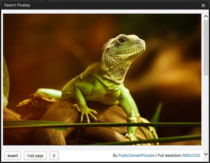Click the iguana's front claw on the wood

click(x=85, y=112)
